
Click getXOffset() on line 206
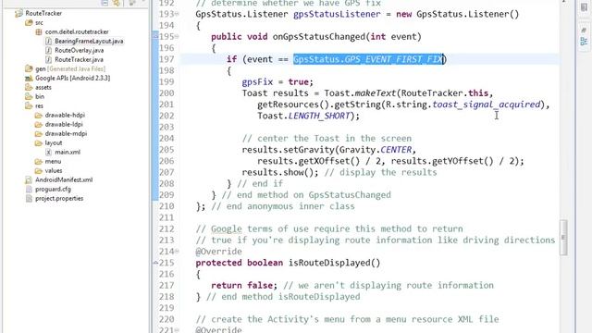[329, 161]
